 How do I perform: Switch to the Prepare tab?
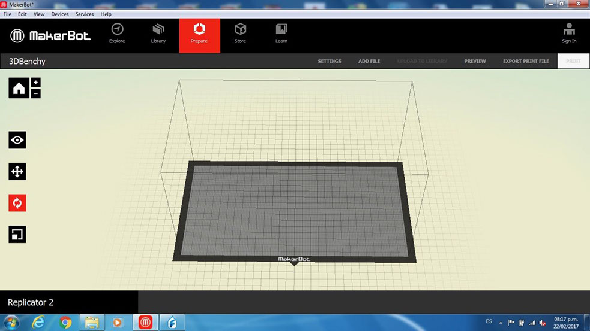[199, 35]
